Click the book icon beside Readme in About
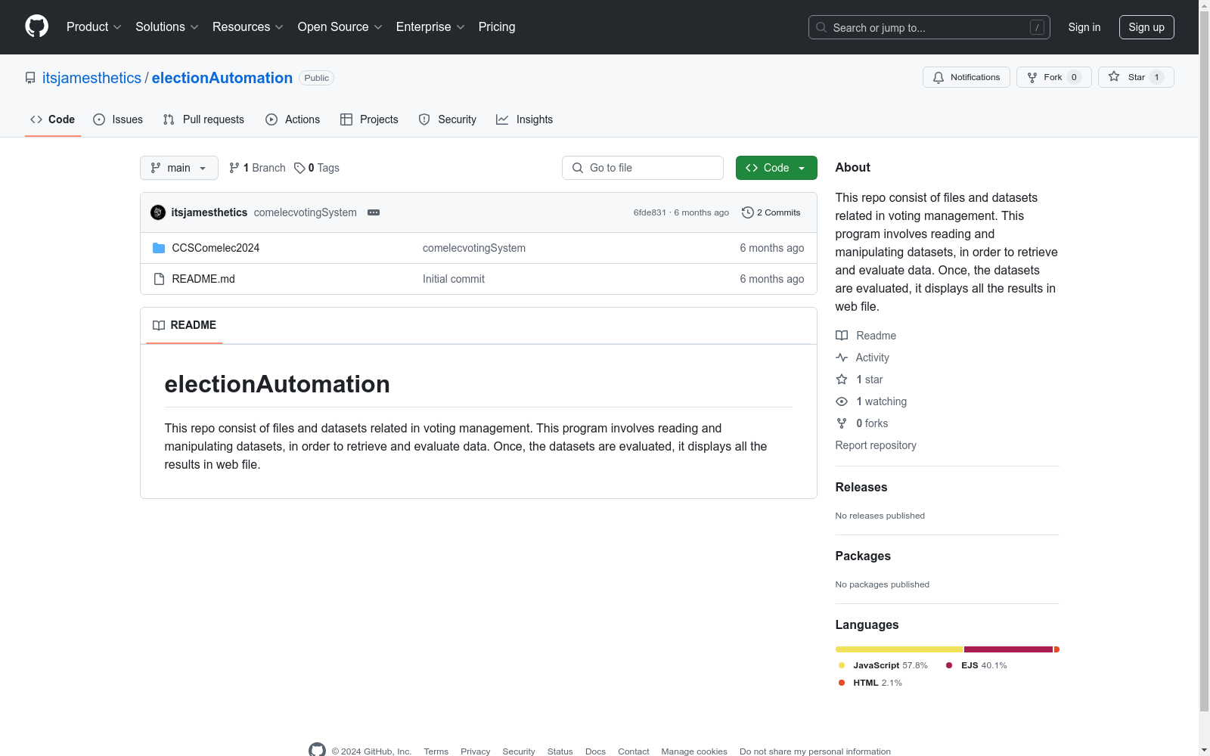Screen dimensions: 1210x756 point(842,336)
